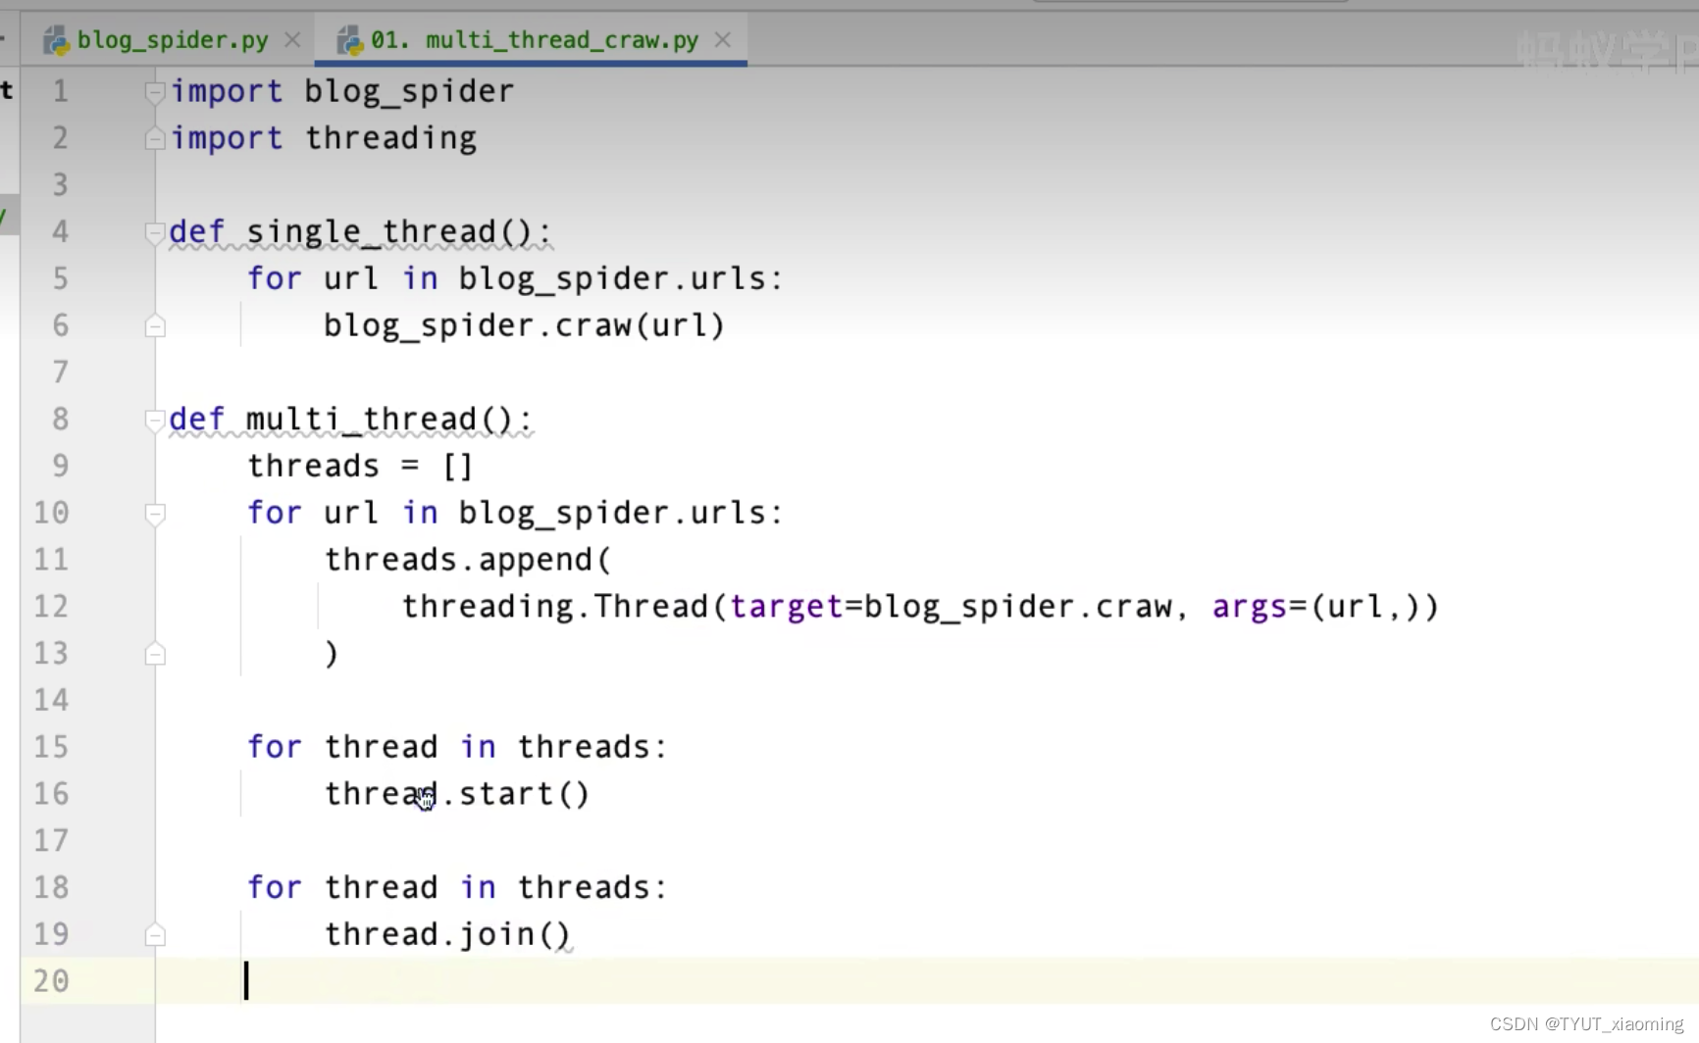Collapse the import block fold marker on line 1
The width and height of the screenshot is (1699, 1043).
155,92
